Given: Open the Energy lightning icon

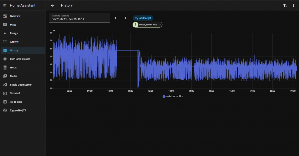Looking at the screenshot, I should (5, 33).
